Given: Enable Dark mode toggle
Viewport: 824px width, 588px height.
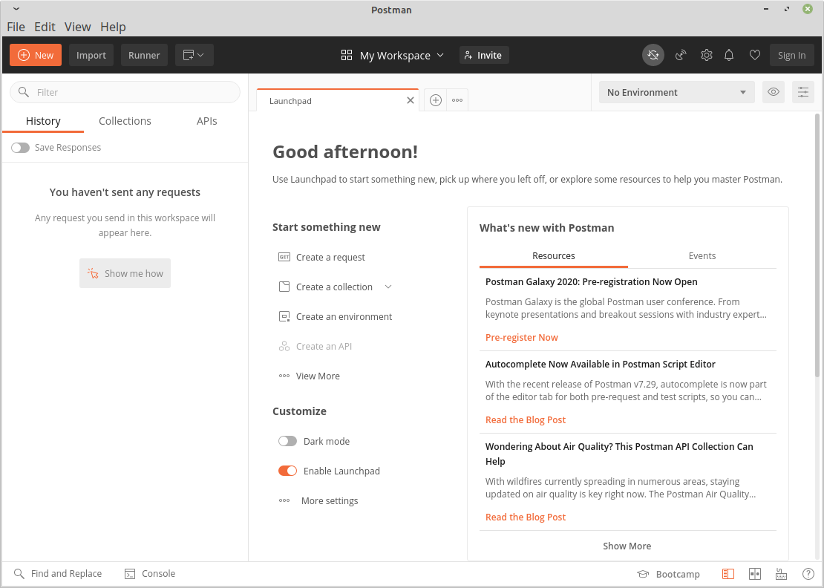Looking at the screenshot, I should coord(287,441).
